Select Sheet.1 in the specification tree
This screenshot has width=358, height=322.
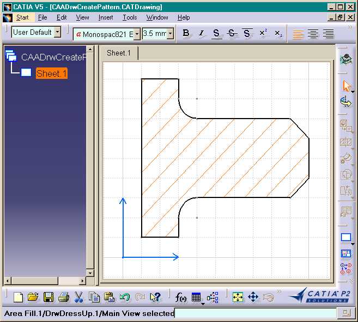click(52, 73)
